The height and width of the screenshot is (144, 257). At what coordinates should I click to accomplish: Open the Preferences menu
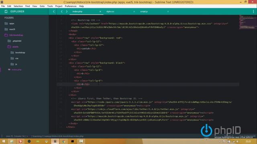point(71,6)
